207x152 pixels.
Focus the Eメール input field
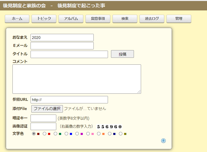pos(62,46)
